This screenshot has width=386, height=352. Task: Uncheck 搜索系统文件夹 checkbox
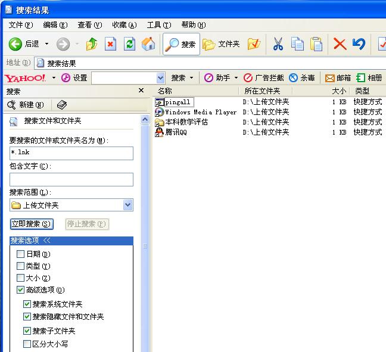(x=27, y=304)
